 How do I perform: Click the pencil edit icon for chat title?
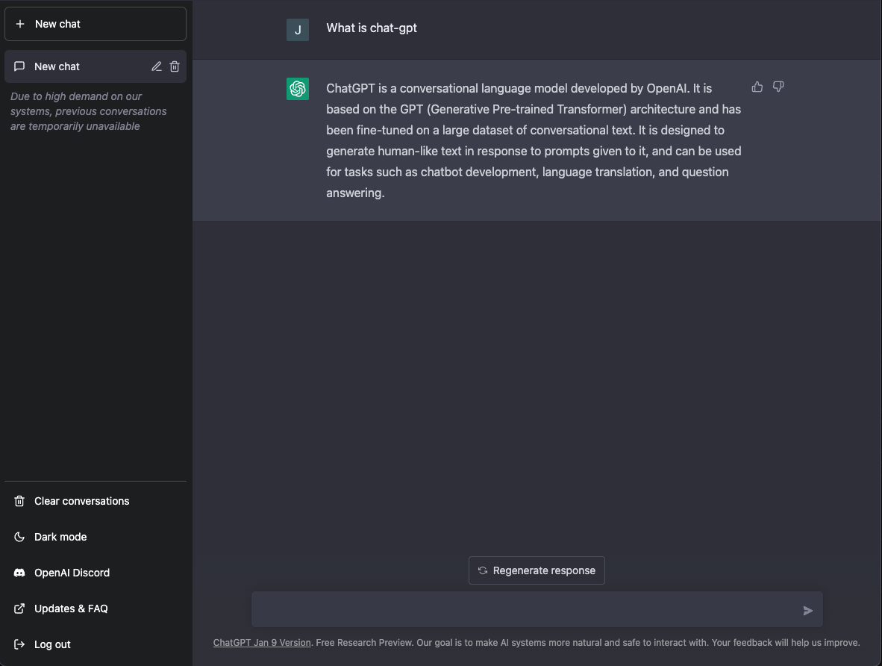(x=157, y=66)
